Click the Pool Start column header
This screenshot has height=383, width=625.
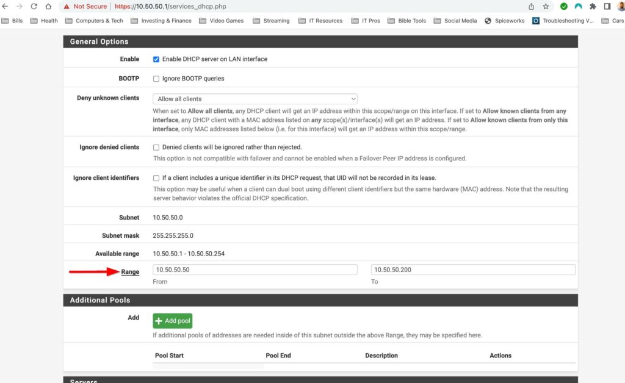170,356
